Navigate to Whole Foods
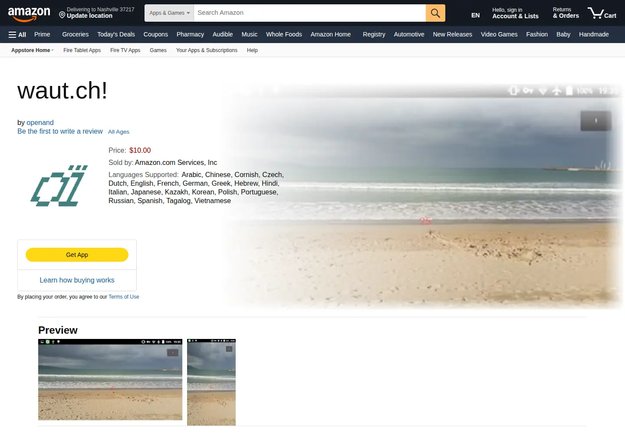The height and width of the screenshot is (434, 625). pyautogui.click(x=284, y=34)
